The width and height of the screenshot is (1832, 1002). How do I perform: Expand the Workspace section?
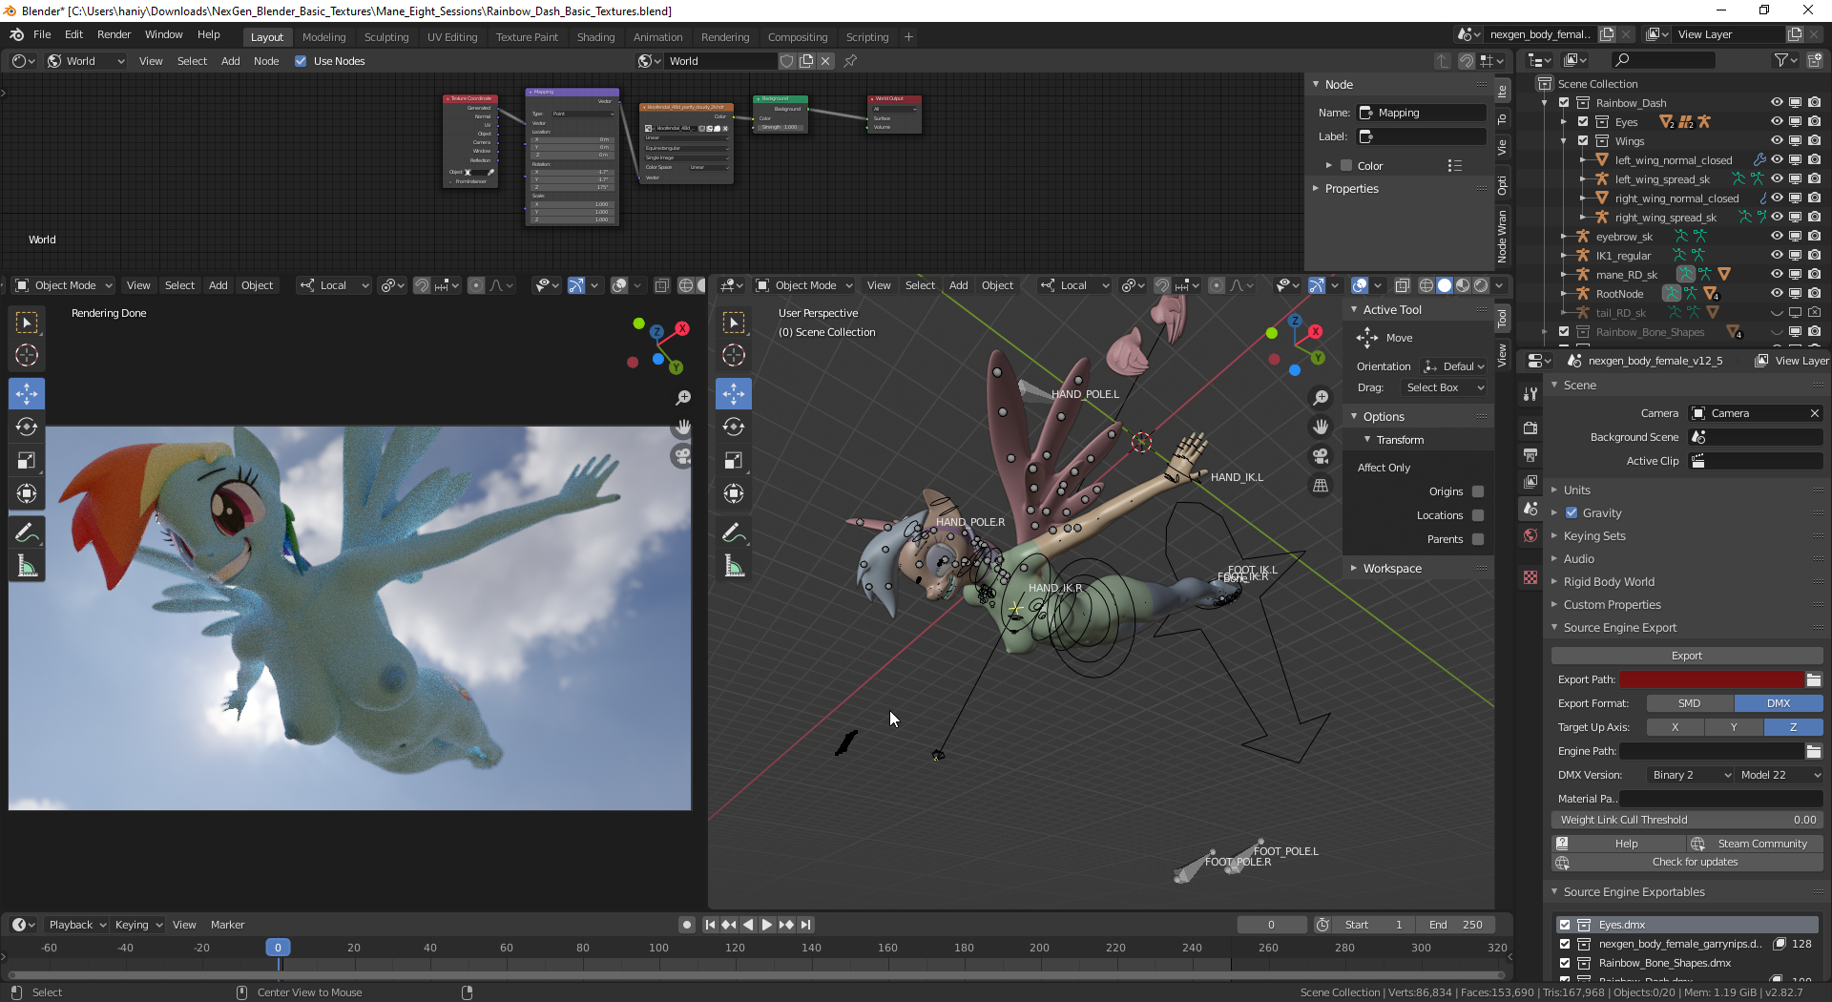pyautogui.click(x=1392, y=569)
